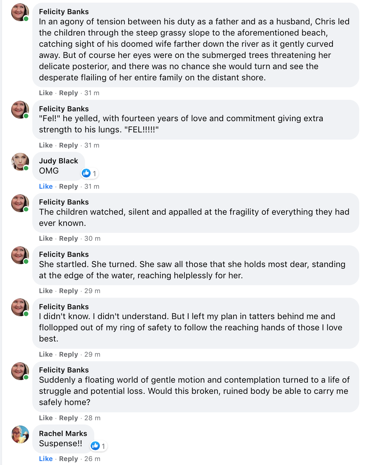Click the thumbs-up reaction icon on Judy Black's OMG comment
Screen dimensions: 381x465
coord(86,173)
